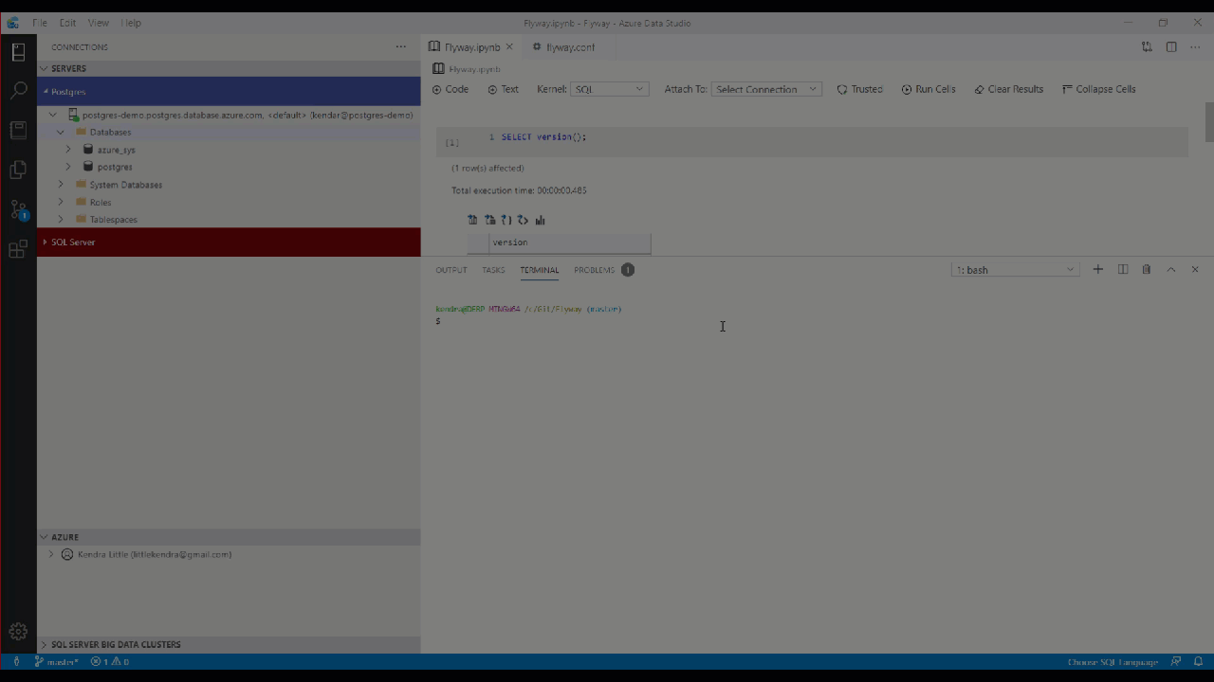Screen dimensions: 1214x682
Task: Expand the Kendra Little Azure account
Action: tap(51, 554)
